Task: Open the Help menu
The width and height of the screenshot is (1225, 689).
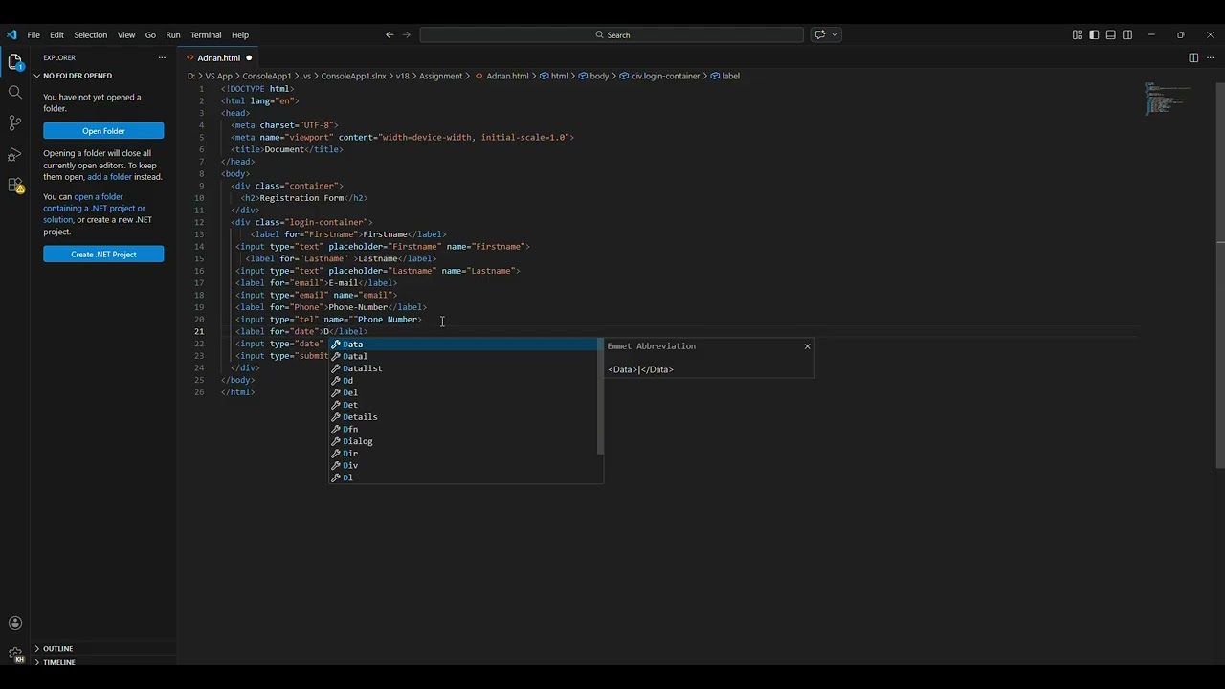Action: click(240, 34)
